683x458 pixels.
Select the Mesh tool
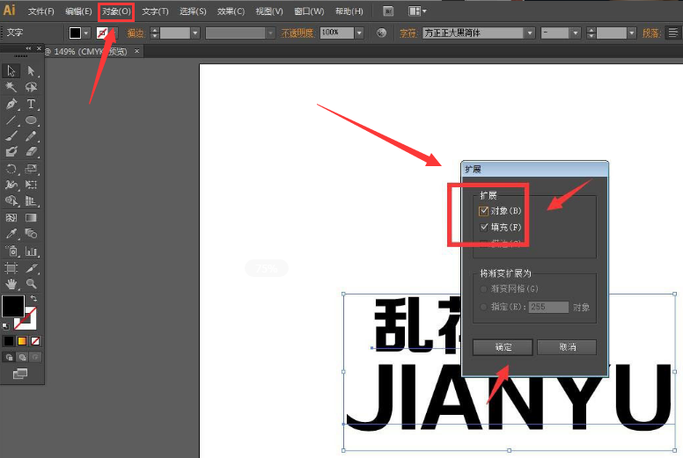click(11, 217)
